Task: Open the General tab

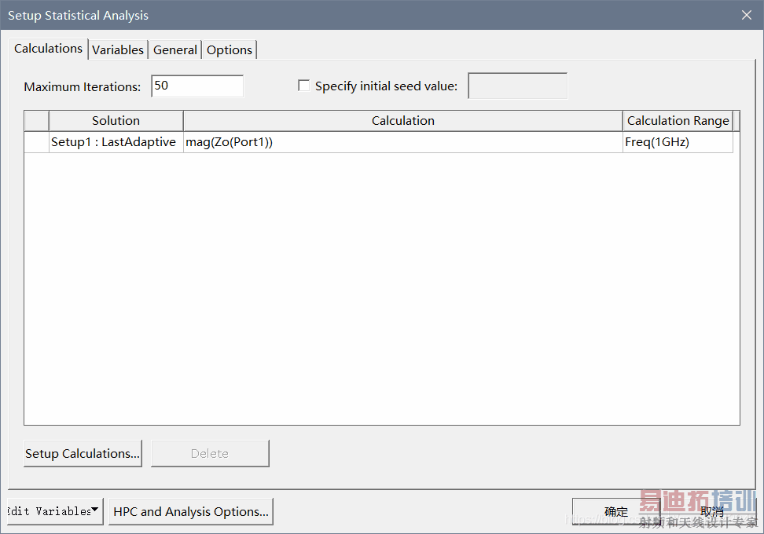Action: click(x=175, y=49)
